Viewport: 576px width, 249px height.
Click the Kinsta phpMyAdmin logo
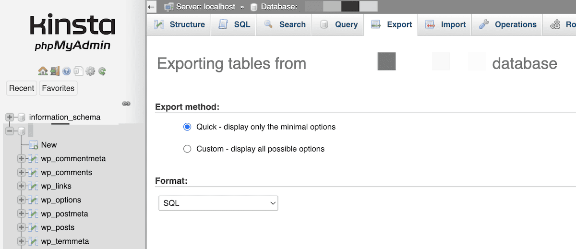72,33
